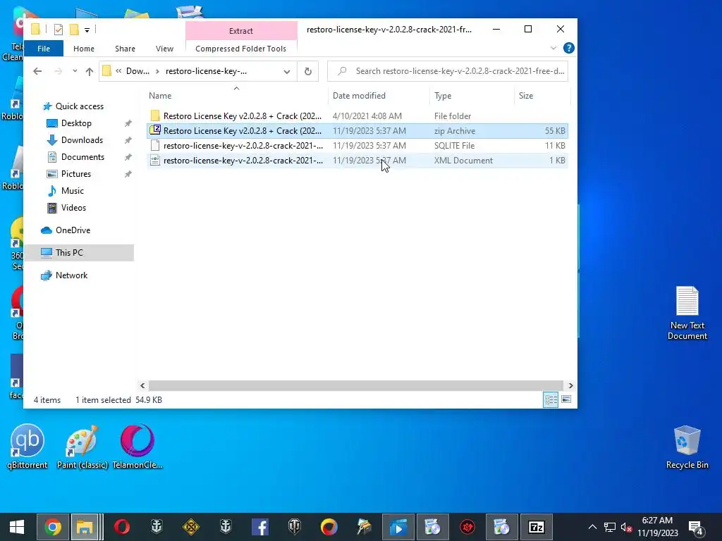Select the restoro SQLITE File row
Screen dimensions: 722x541
tap(357, 145)
